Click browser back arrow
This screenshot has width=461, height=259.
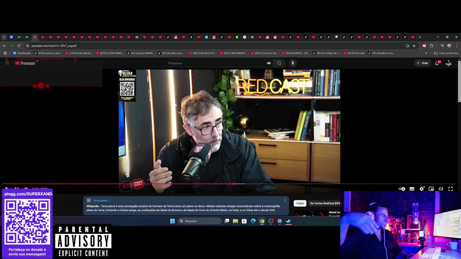[4, 46]
